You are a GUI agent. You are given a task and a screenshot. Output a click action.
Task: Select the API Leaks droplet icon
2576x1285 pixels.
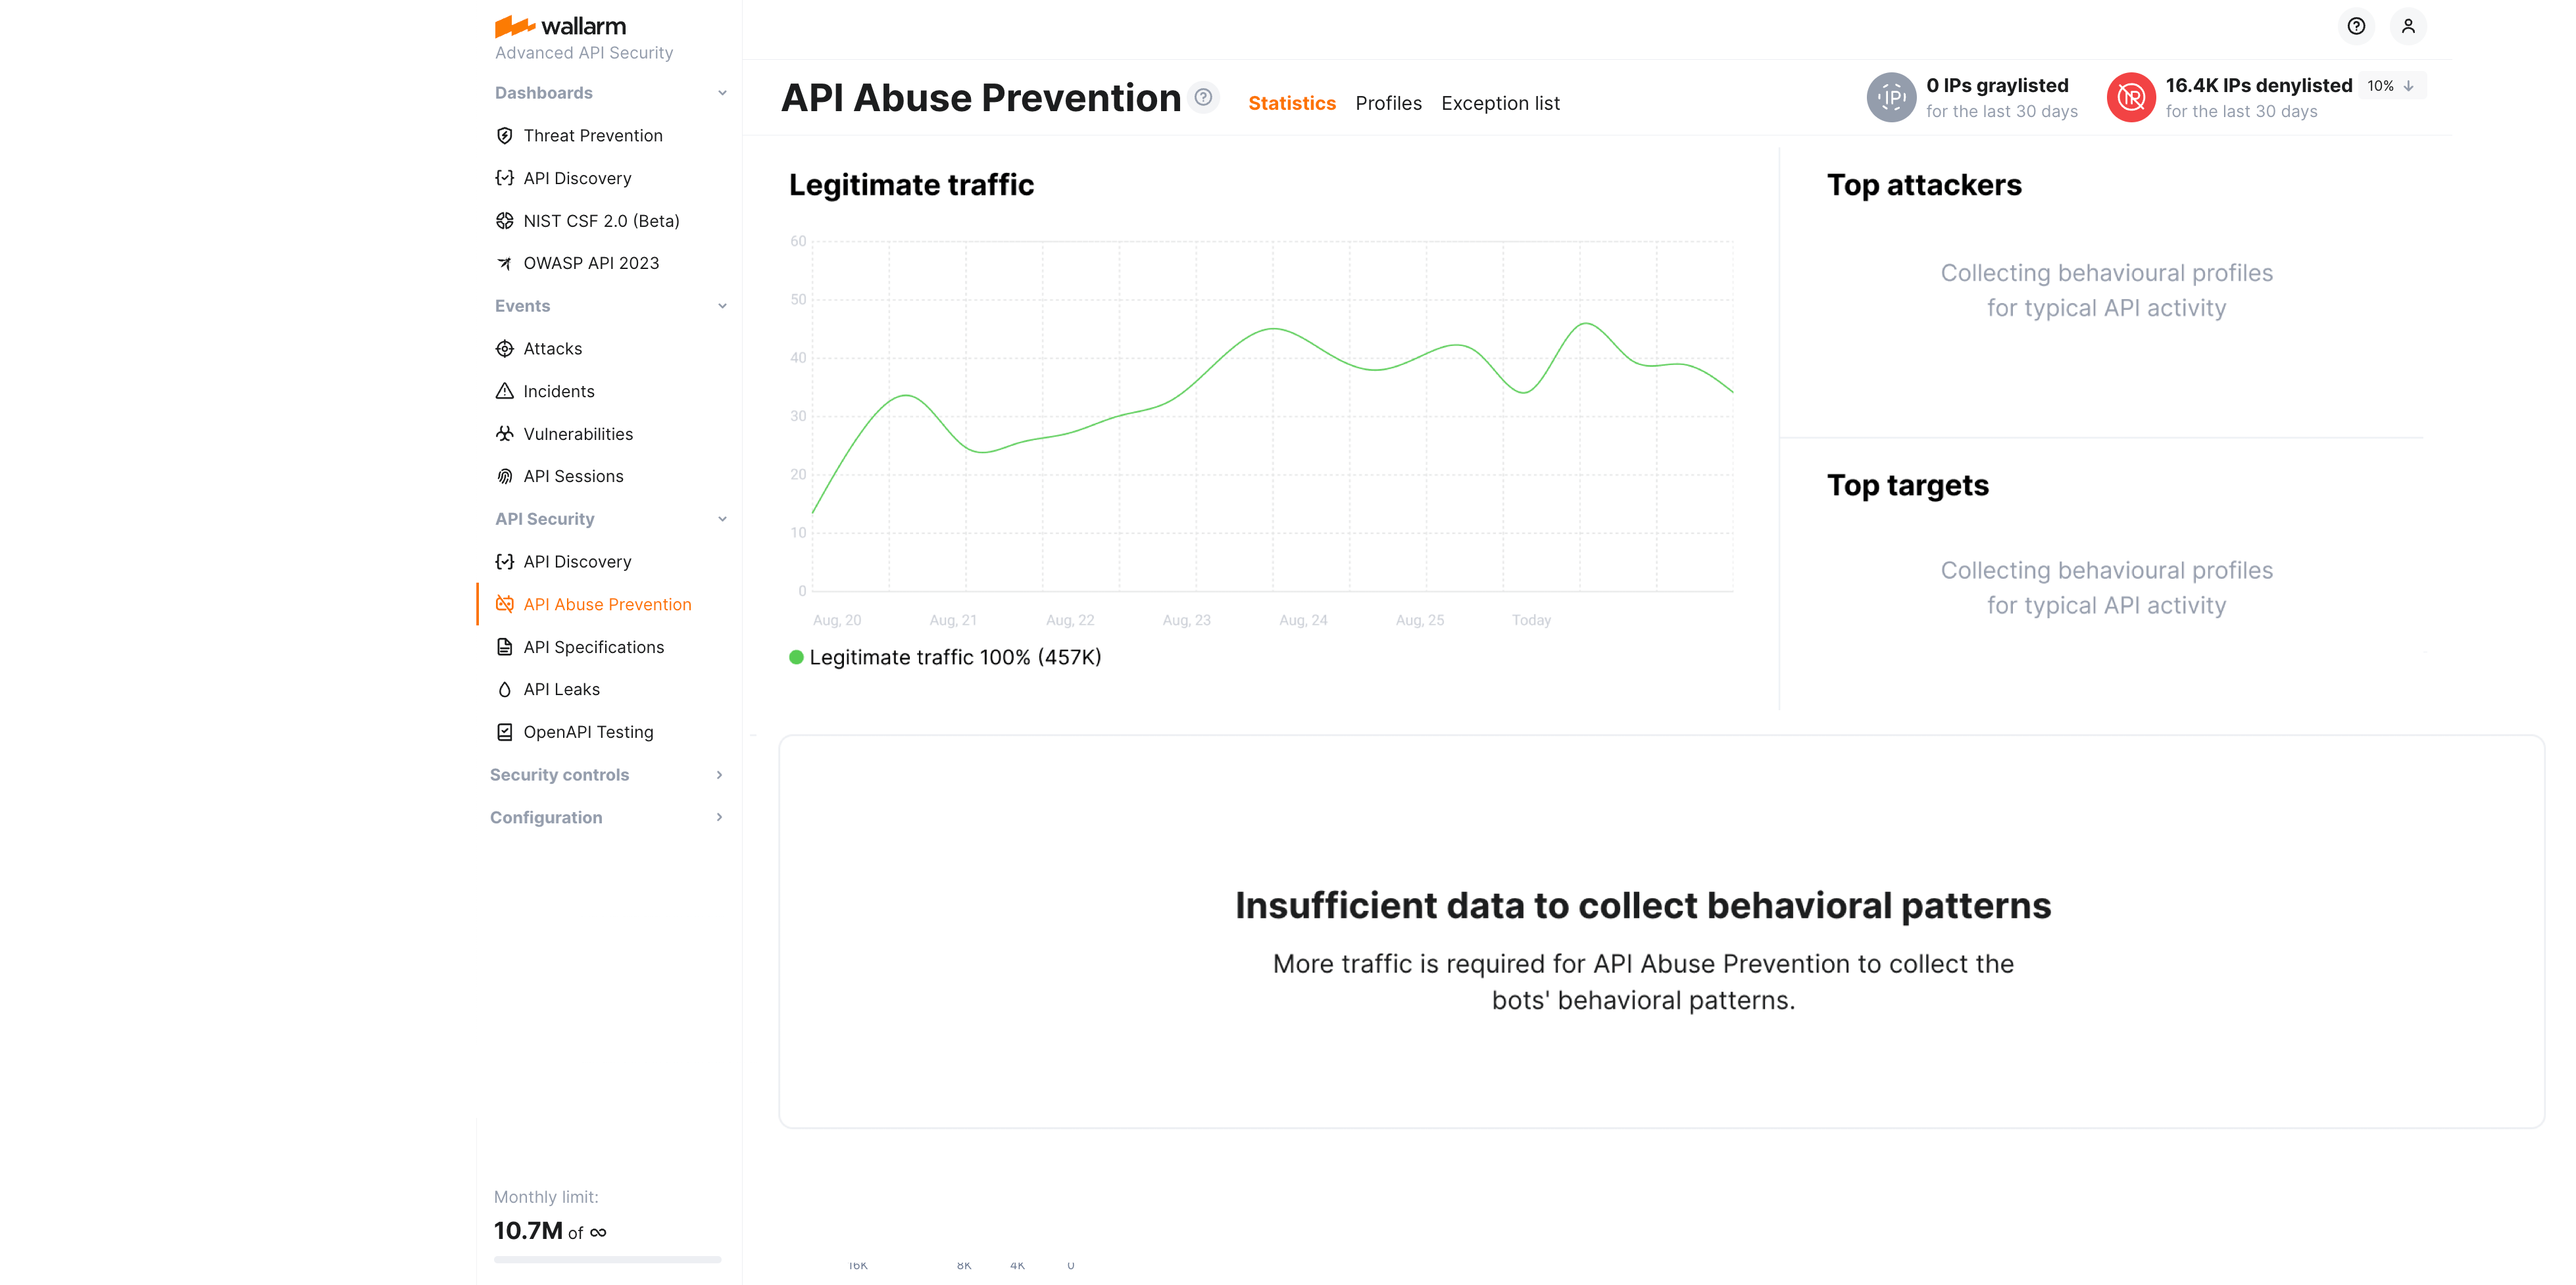tap(506, 689)
